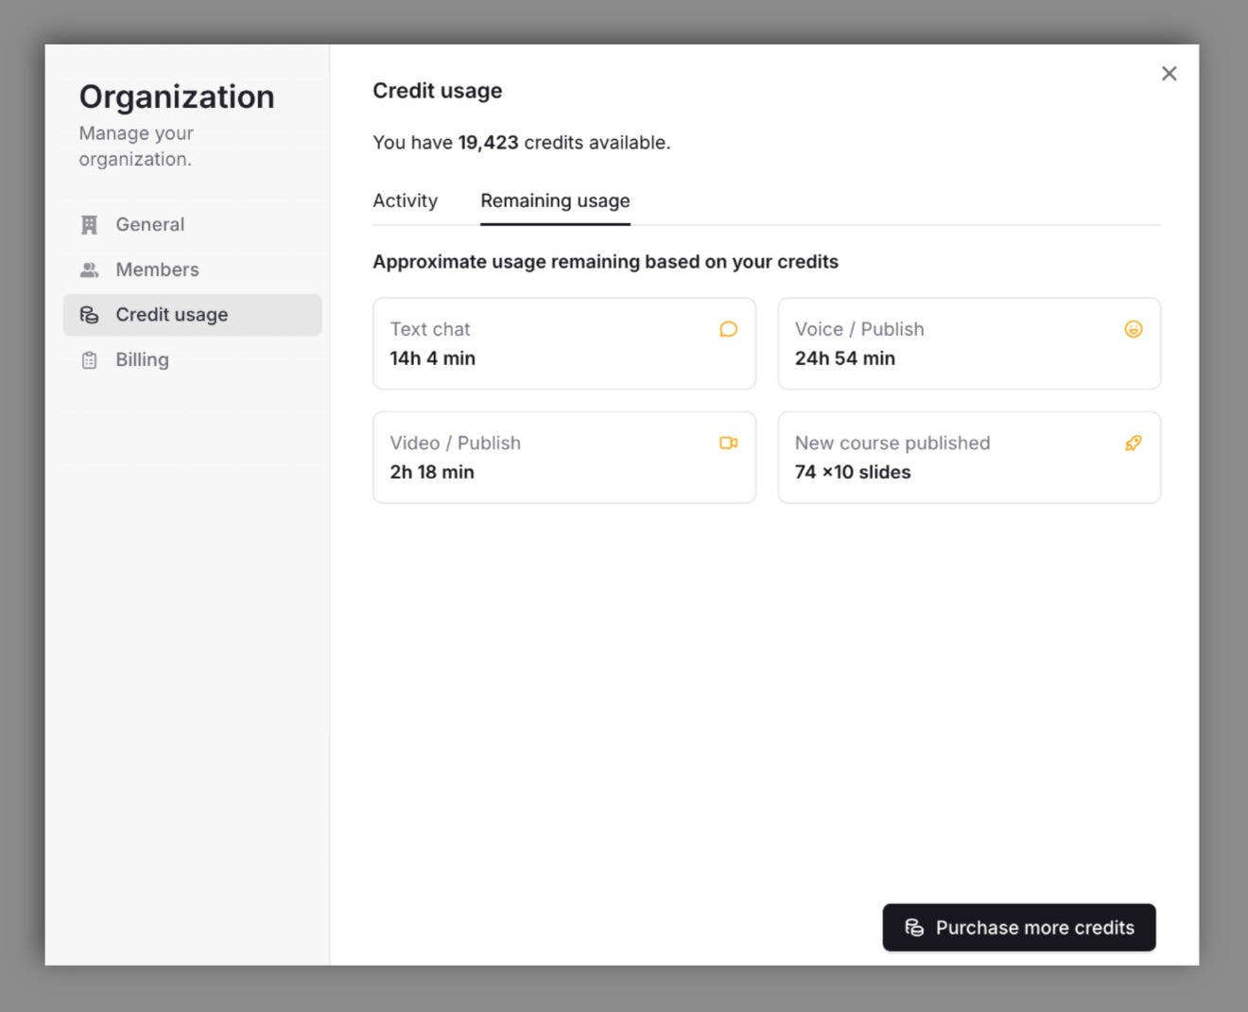Click the Voice / Publish usage card
The image size is (1248, 1012).
pos(969,343)
